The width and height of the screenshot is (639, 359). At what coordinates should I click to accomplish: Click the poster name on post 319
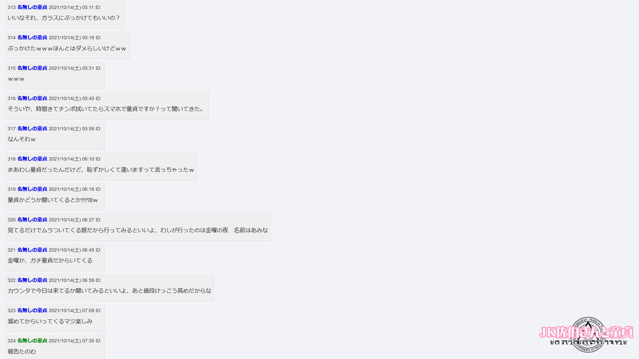(32, 189)
